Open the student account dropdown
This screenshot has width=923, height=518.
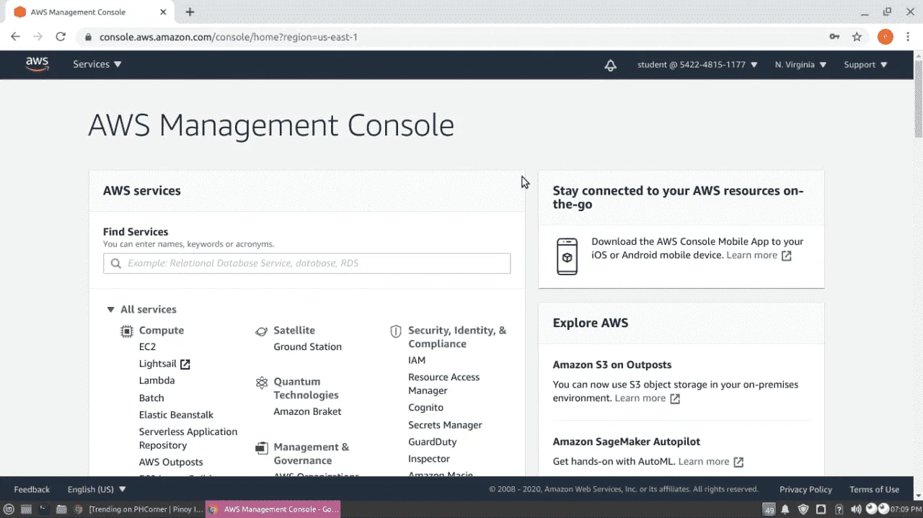coord(697,65)
